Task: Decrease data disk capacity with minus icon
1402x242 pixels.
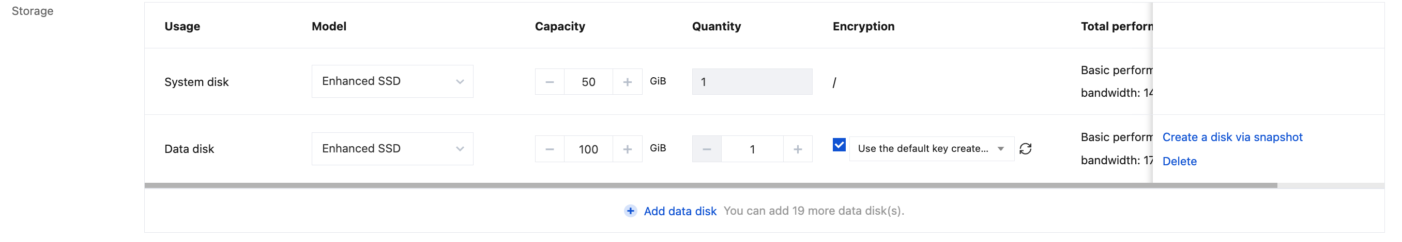Action: pyautogui.click(x=549, y=149)
